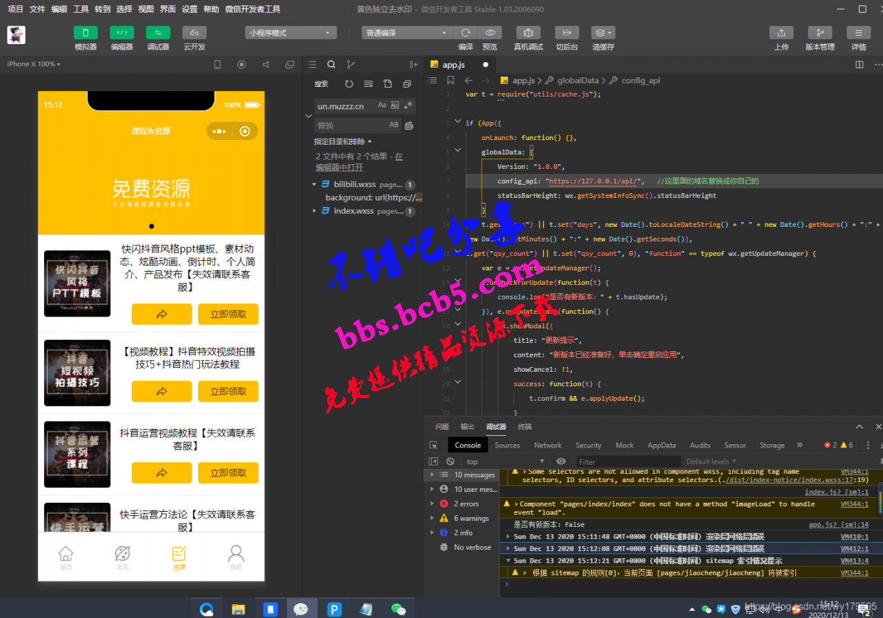This screenshot has height=618, width=883.
Task: Click the first 立即领取 button
Action: [228, 314]
